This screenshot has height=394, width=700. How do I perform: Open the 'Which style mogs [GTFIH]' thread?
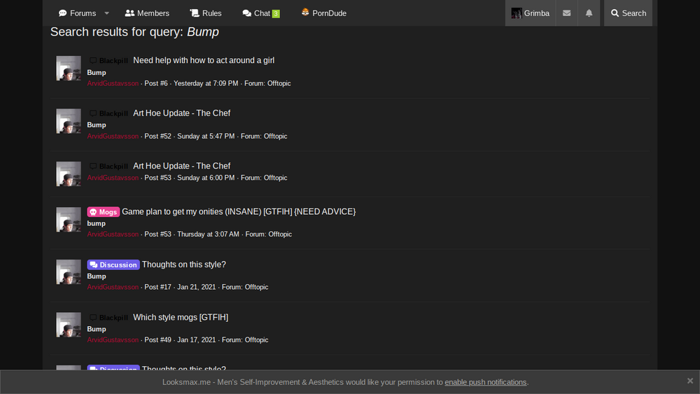181,317
